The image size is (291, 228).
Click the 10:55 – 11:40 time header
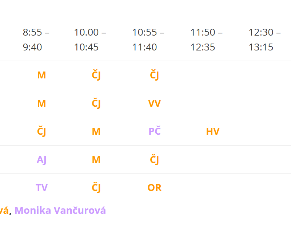tap(148, 40)
